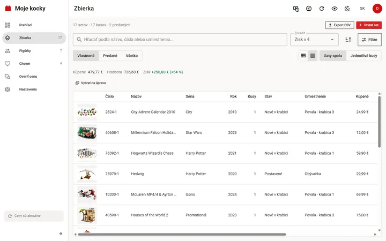Click the vertical table scrollbar
The height and width of the screenshot is (241, 386).
click(380, 122)
